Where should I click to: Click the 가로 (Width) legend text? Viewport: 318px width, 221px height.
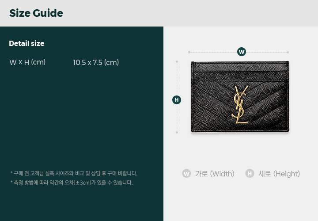click(x=215, y=174)
